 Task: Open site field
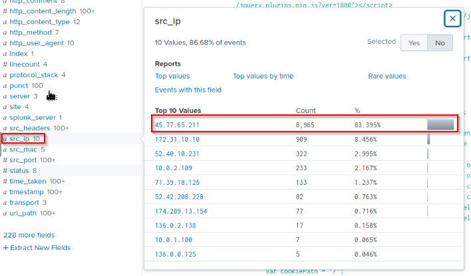pyautogui.click(x=15, y=107)
